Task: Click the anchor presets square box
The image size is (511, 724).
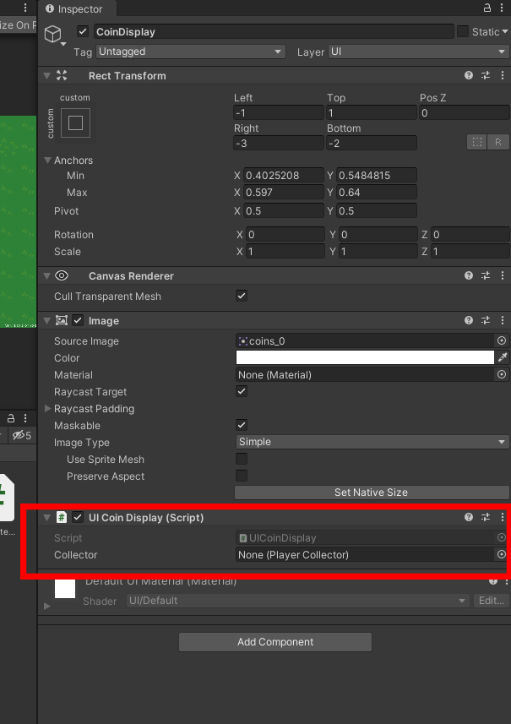Action: (75, 122)
